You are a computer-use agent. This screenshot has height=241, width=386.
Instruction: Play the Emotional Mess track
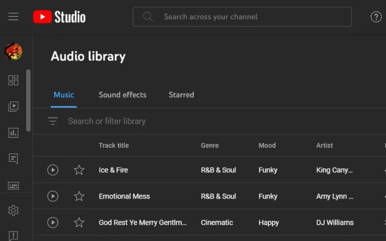53,196
